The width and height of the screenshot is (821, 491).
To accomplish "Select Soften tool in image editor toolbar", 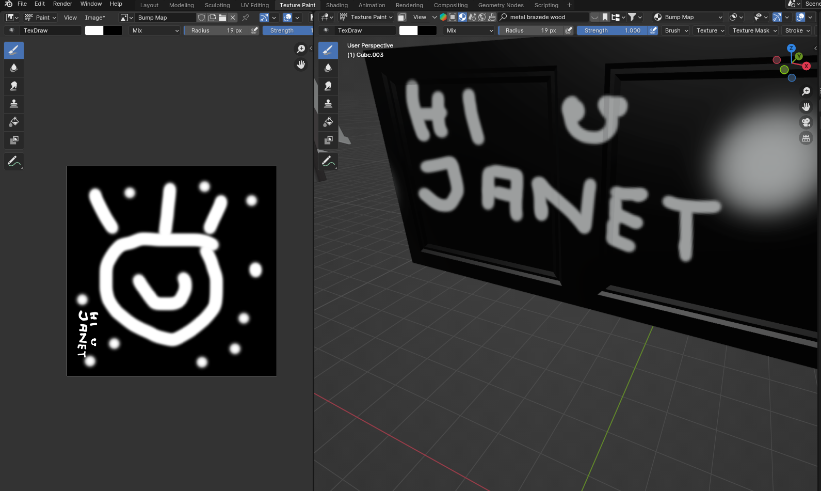I will point(14,68).
